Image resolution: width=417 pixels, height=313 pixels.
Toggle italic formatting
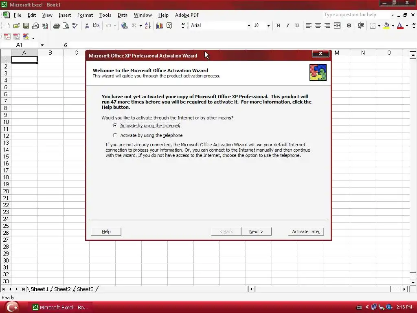coord(288,26)
